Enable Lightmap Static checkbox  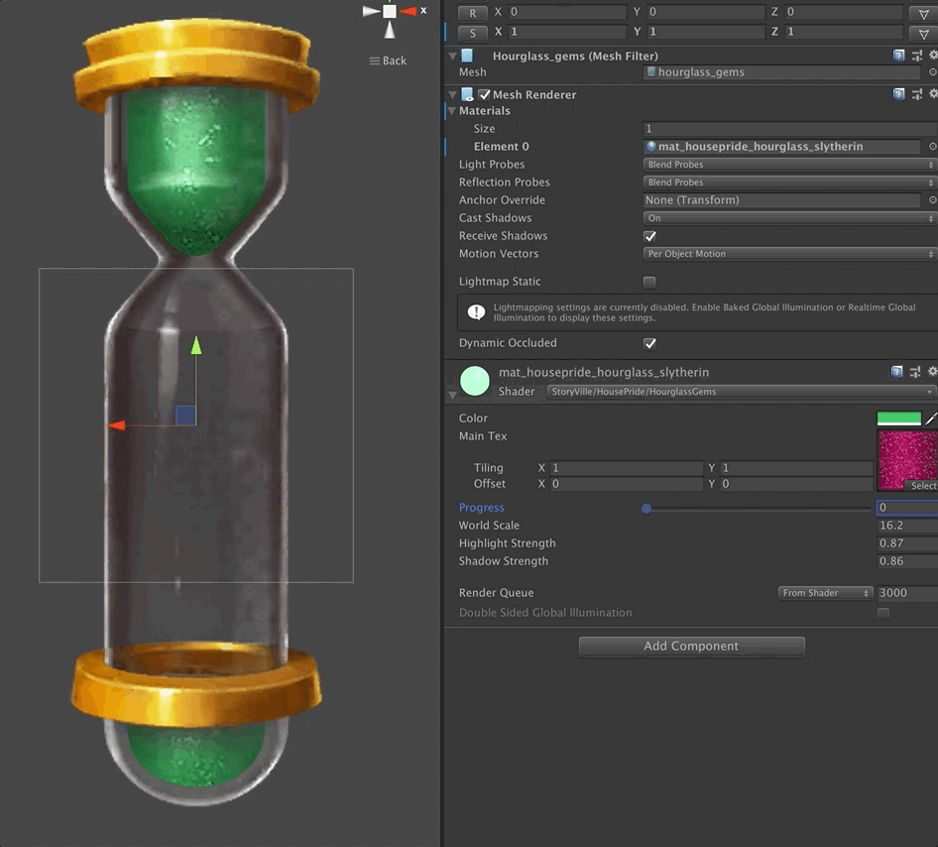pyautogui.click(x=649, y=282)
